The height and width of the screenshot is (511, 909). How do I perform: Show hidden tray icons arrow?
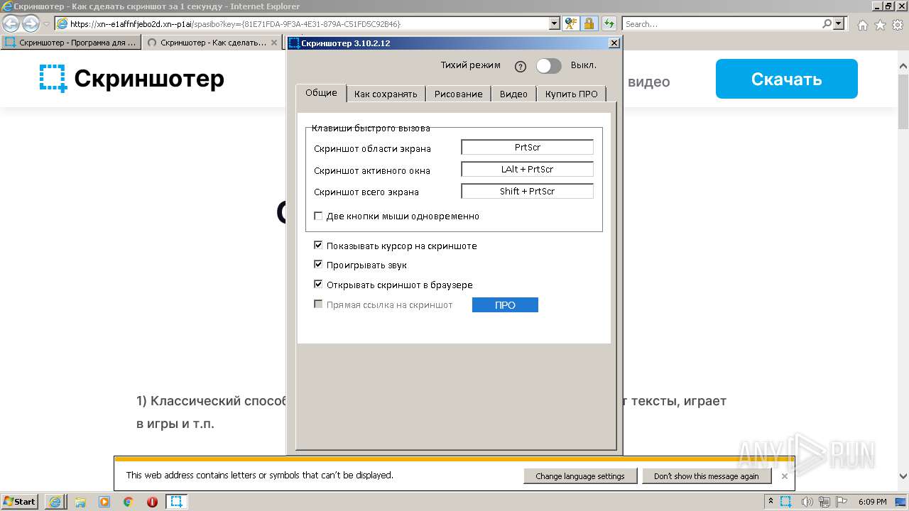[772, 502]
